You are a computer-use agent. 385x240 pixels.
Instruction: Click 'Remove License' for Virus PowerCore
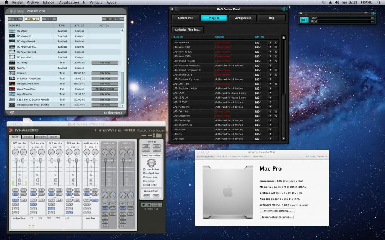pos(105,89)
